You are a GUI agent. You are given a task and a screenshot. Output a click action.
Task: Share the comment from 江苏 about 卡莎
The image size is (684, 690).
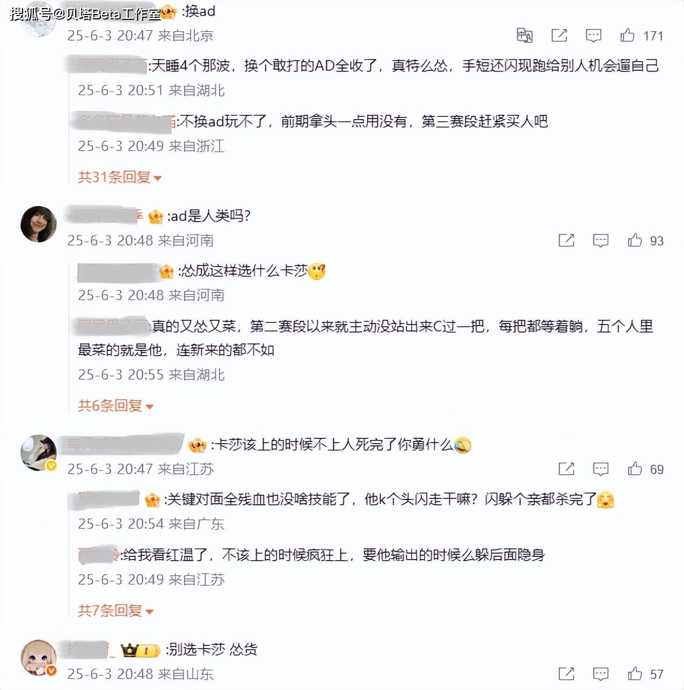(x=566, y=469)
